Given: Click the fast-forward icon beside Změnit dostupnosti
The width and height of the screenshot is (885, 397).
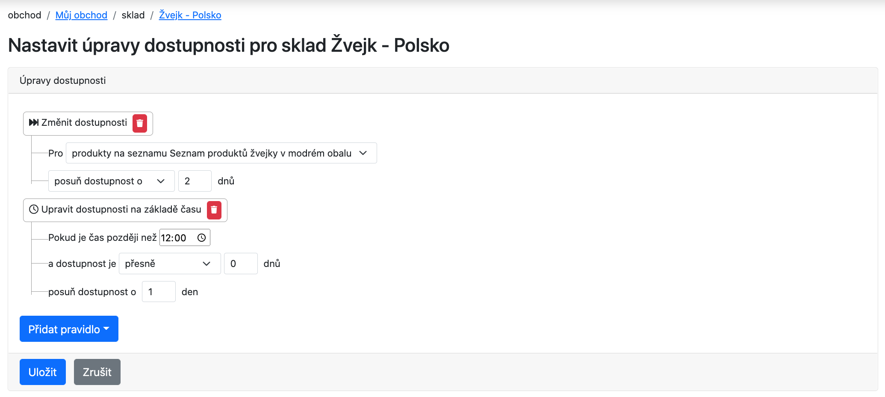Looking at the screenshot, I should click(x=34, y=123).
